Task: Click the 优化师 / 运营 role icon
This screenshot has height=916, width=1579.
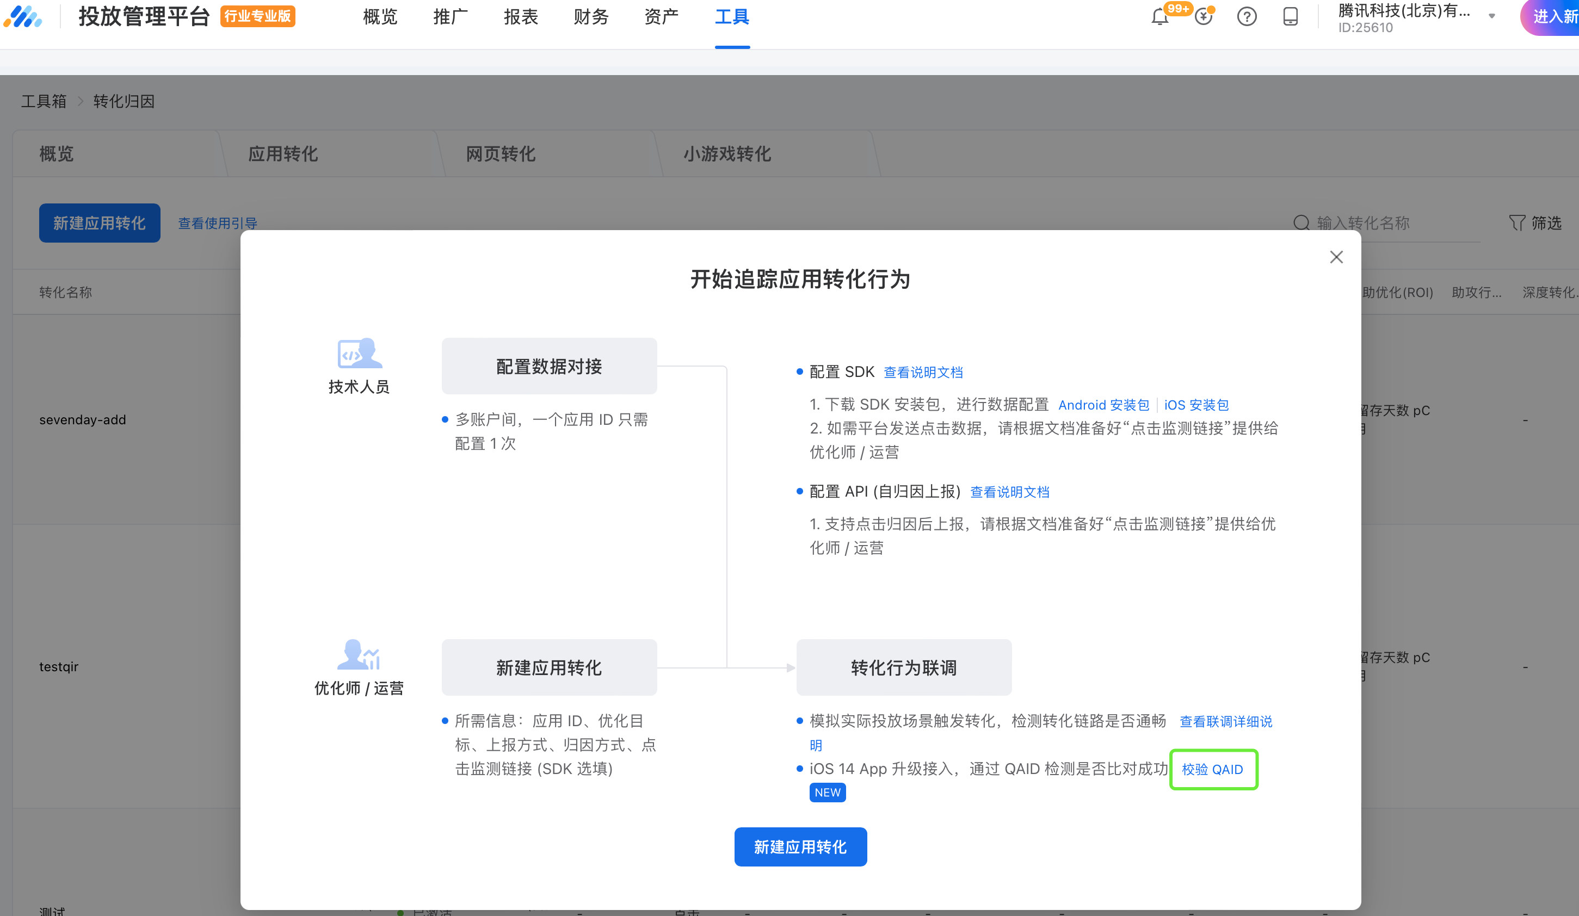Action: pos(359,655)
